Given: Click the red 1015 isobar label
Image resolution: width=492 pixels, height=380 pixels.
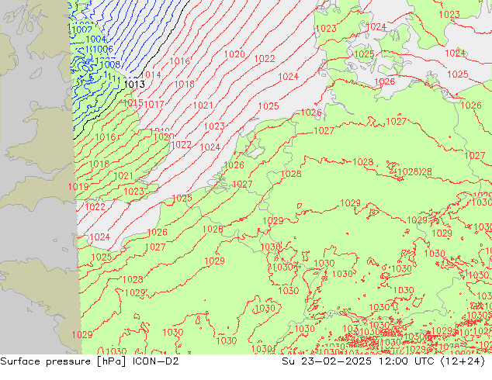Looking at the screenshot, I should (x=133, y=103).
